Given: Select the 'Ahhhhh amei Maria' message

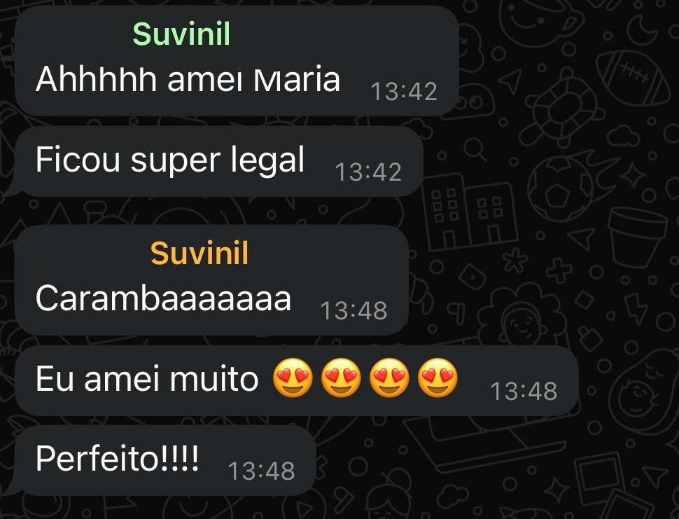Looking at the screenshot, I should tap(237, 61).
